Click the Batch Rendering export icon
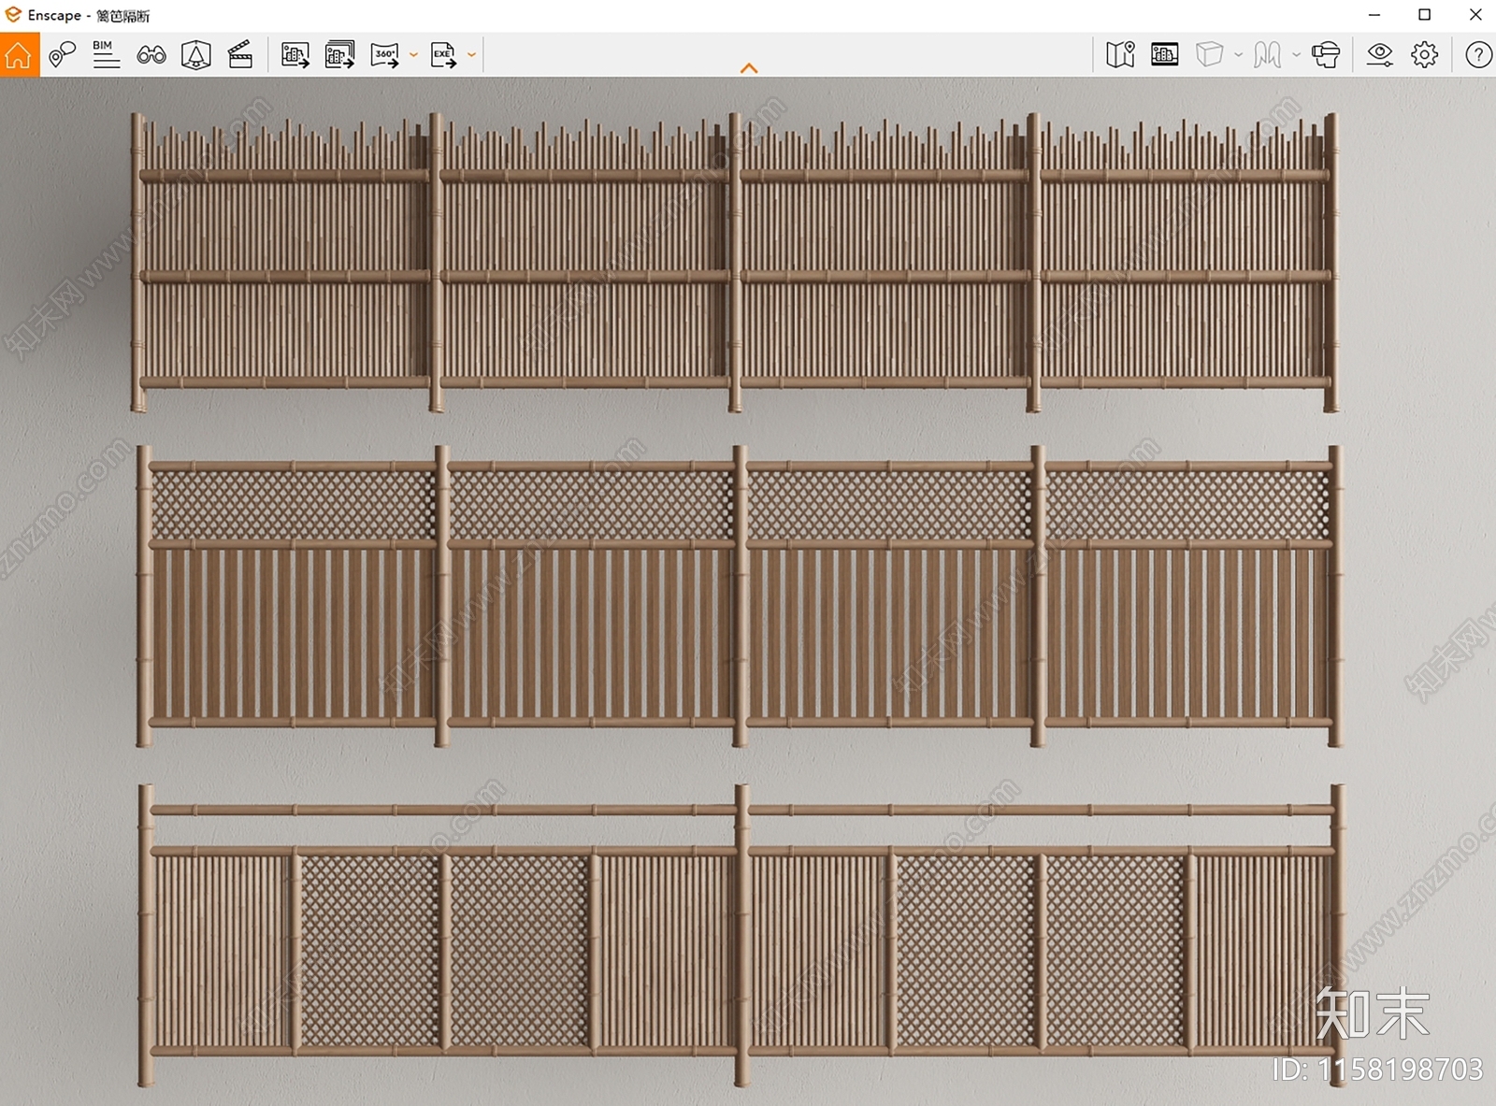The height and width of the screenshot is (1106, 1496). pos(339,55)
